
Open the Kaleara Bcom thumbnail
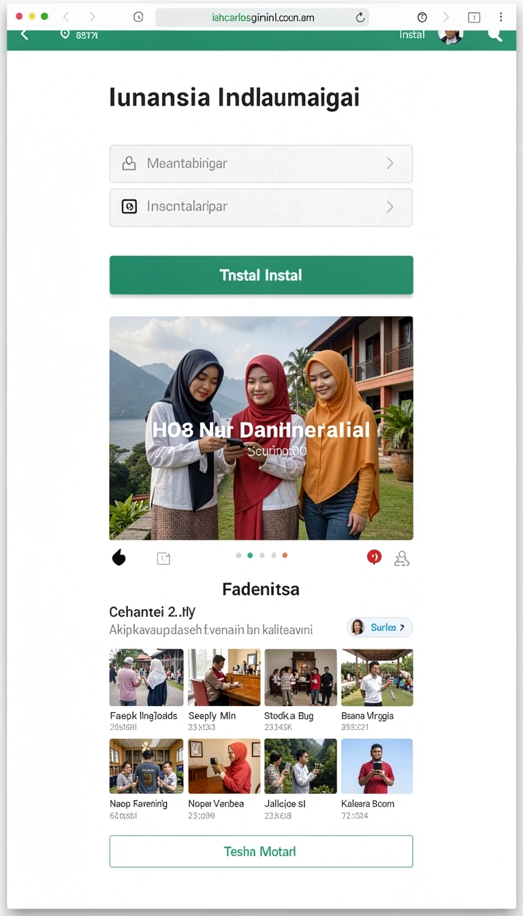[x=377, y=766]
